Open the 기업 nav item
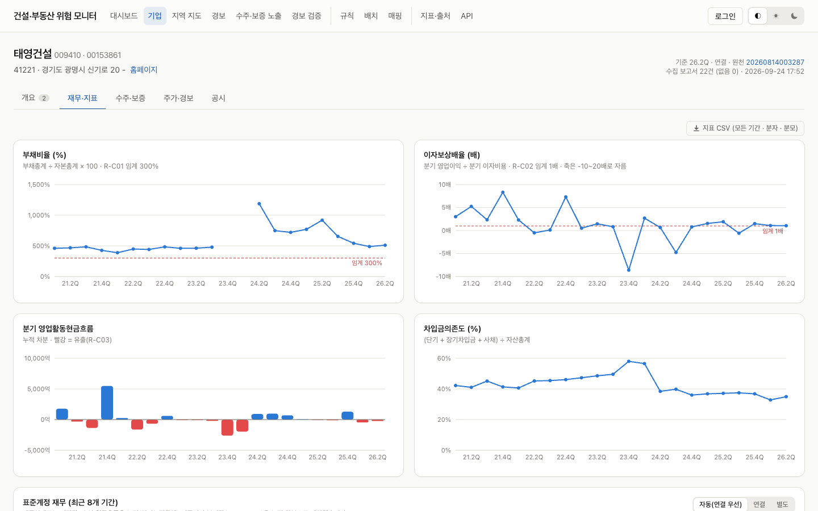This screenshot has width=818, height=511. click(x=155, y=16)
